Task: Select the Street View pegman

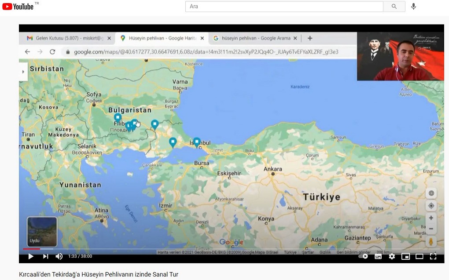Action: point(431,242)
